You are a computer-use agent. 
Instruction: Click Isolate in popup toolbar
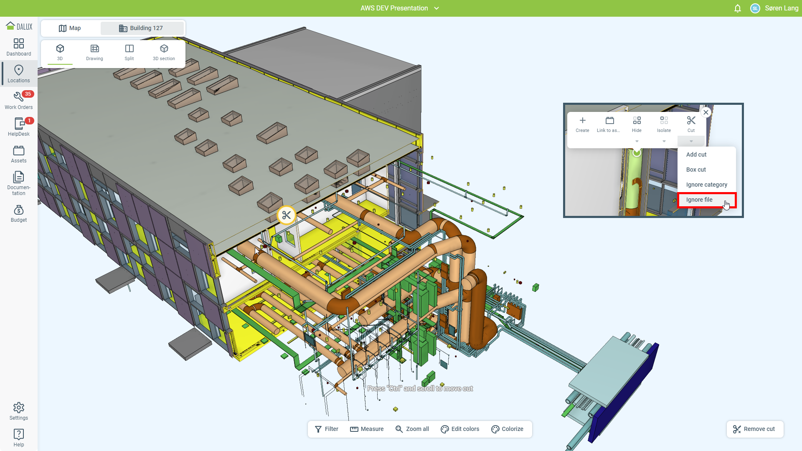click(664, 124)
